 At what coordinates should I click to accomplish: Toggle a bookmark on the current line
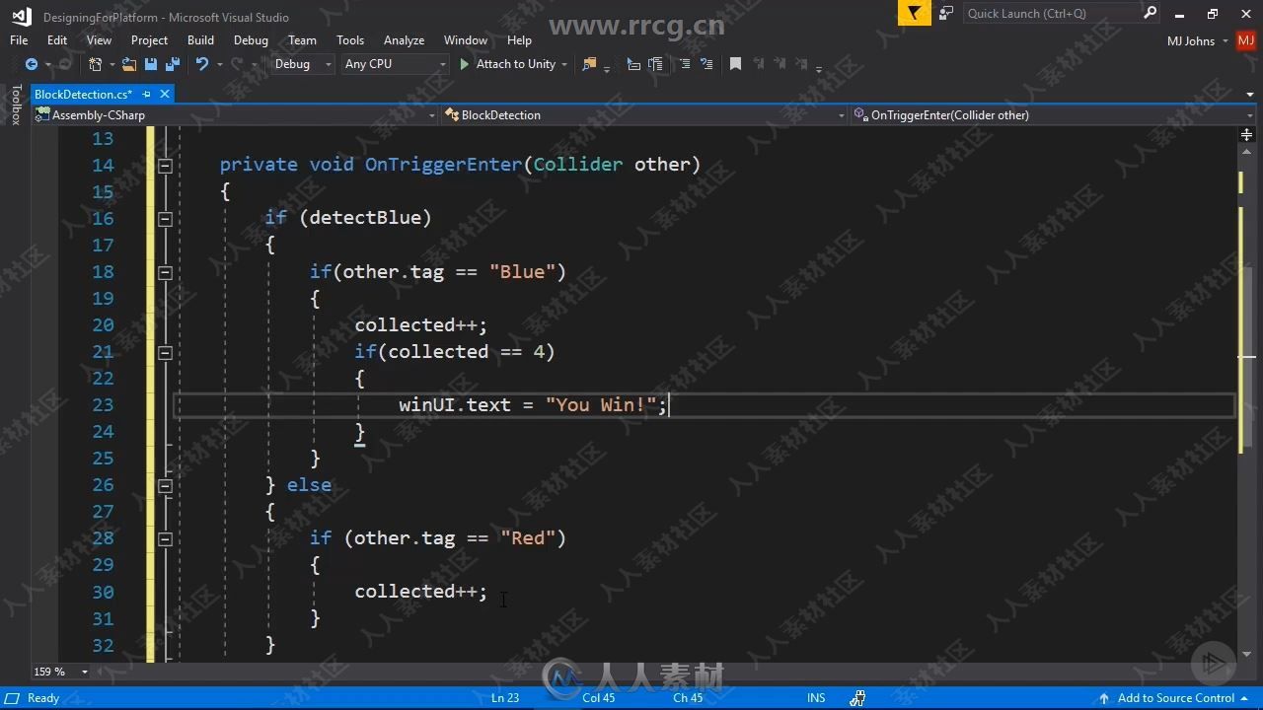click(735, 64)
